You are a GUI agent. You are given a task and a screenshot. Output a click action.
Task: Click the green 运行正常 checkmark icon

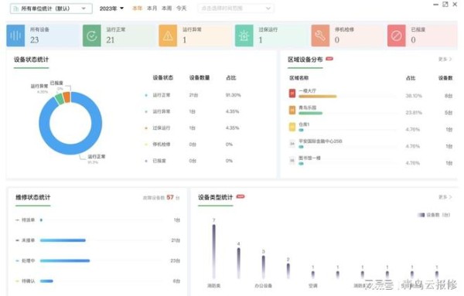point(92,36)
